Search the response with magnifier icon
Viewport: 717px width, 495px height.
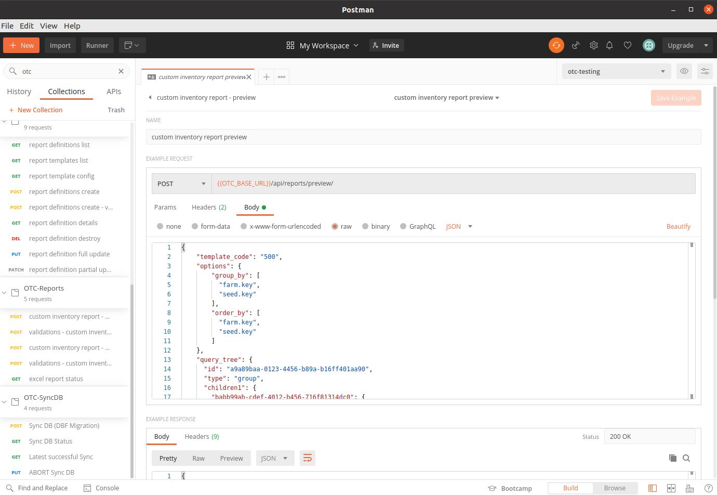click(x=686, y=458)
